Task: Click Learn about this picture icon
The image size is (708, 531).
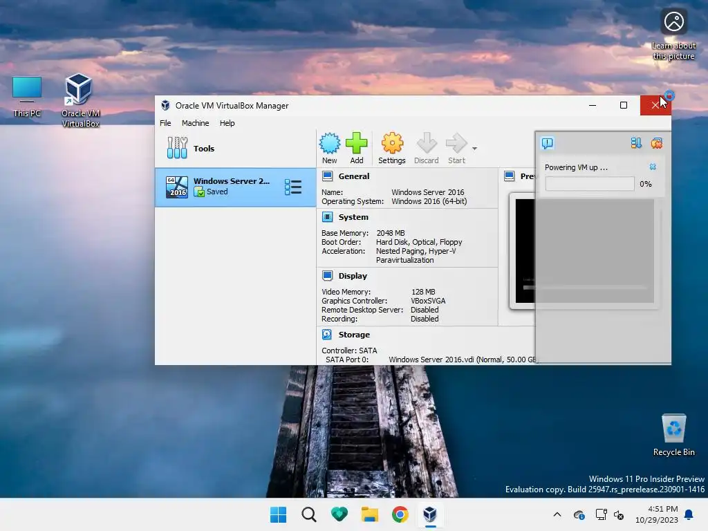Action: (673, 35)
